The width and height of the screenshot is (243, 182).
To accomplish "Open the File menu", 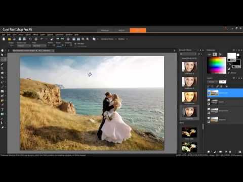I will (4, 35).
